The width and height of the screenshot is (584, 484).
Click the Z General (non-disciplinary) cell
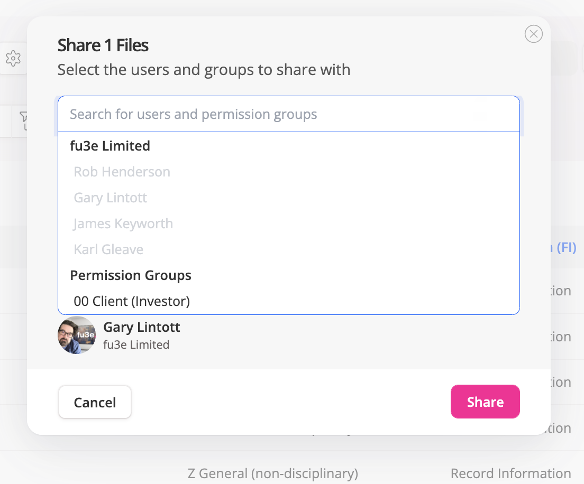[272, 473]
